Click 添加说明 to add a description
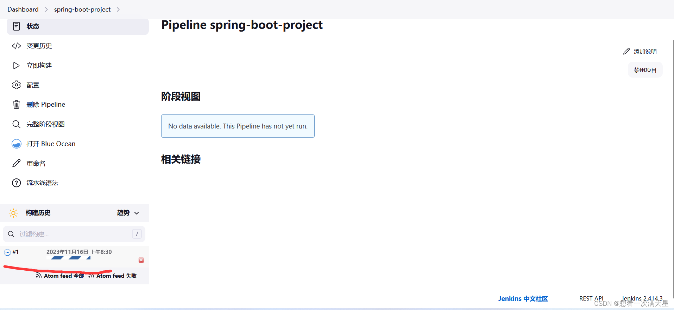This screenshot has height=310, width=674. 645,52
